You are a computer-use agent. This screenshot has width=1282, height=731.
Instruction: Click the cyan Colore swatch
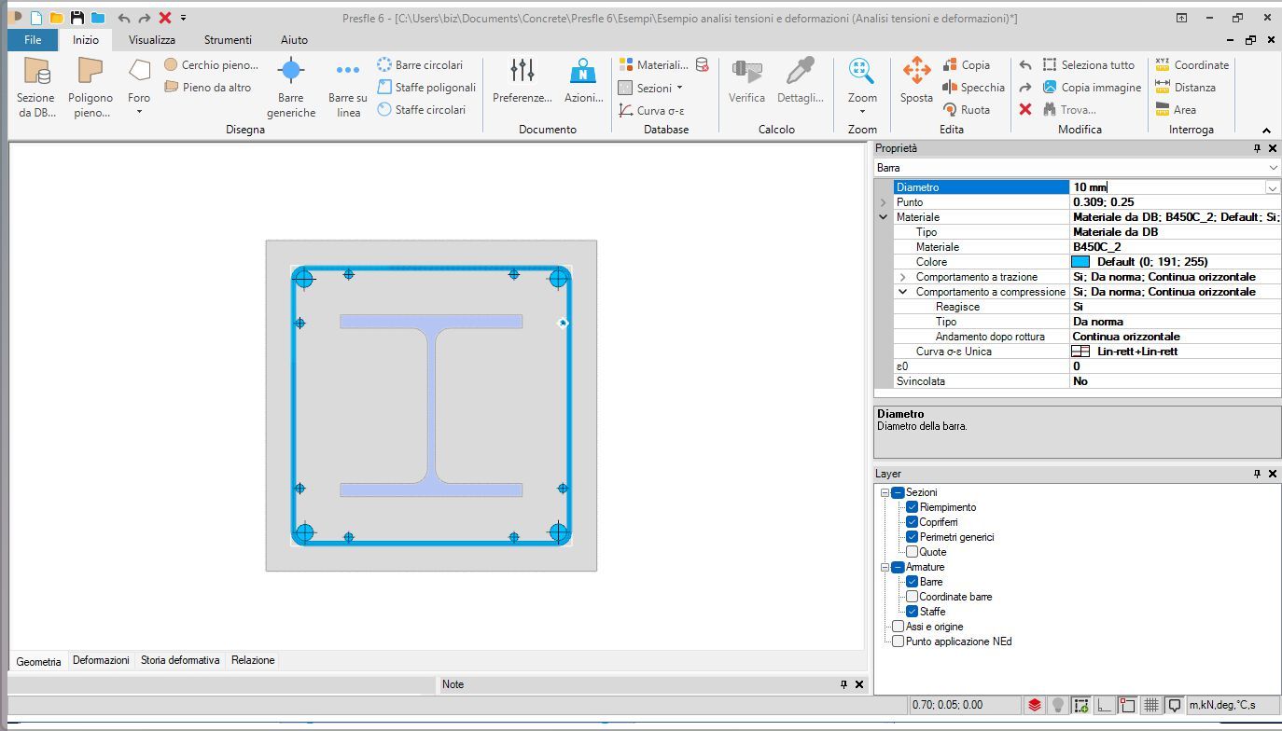click(1080, 262)
